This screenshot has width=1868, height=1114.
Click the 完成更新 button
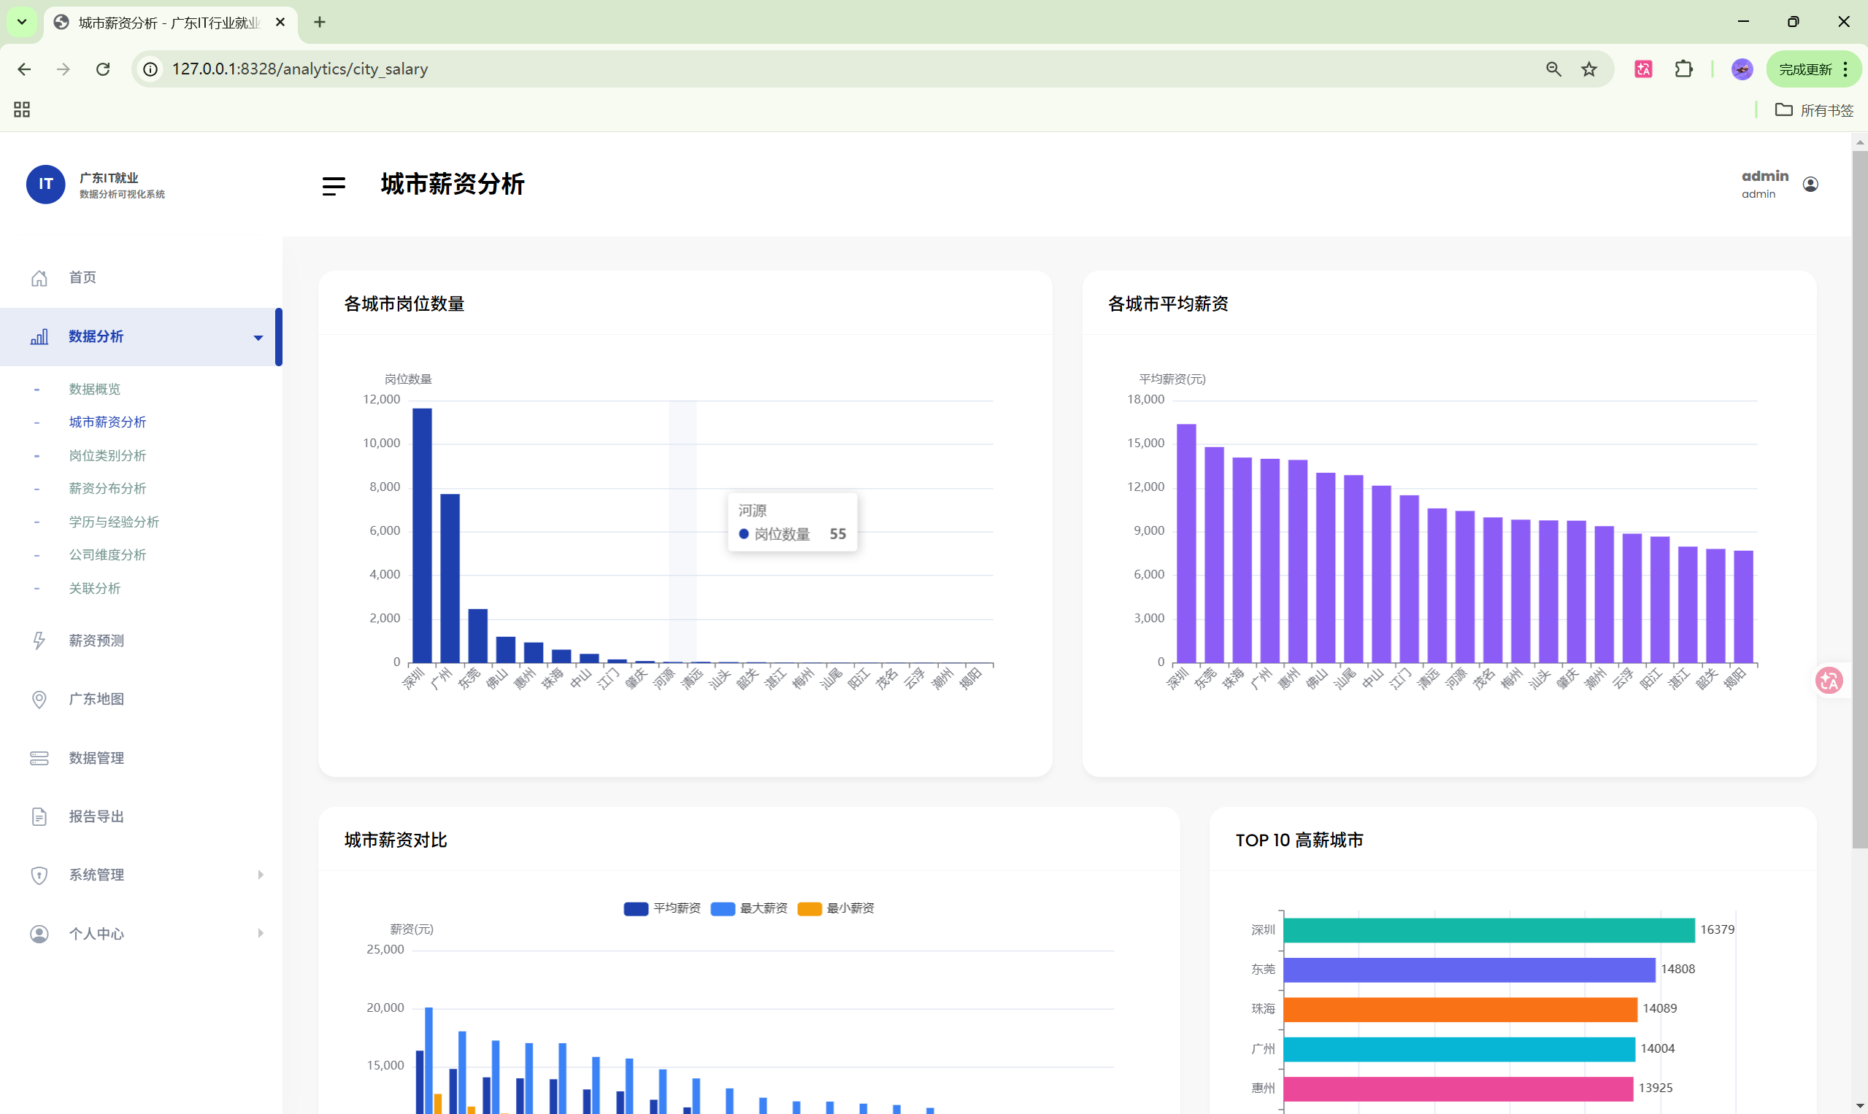click(x=1804, y=69)
